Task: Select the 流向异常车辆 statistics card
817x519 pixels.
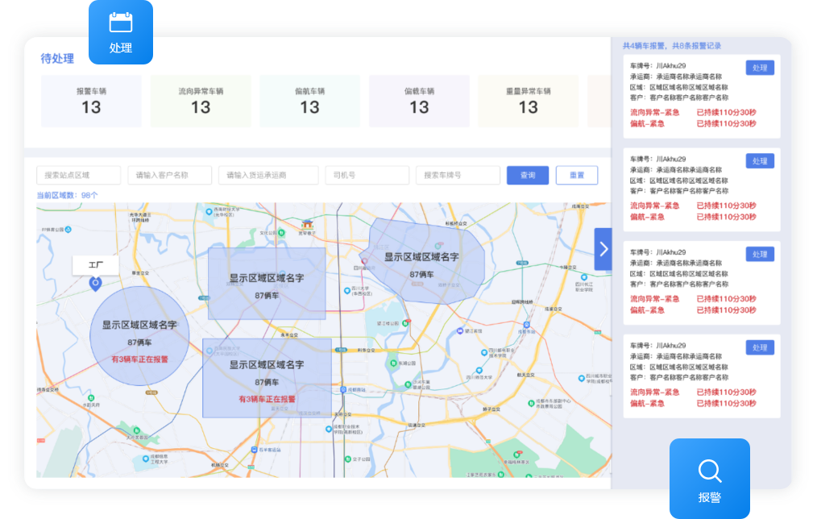Action: [x=201, y=101]
